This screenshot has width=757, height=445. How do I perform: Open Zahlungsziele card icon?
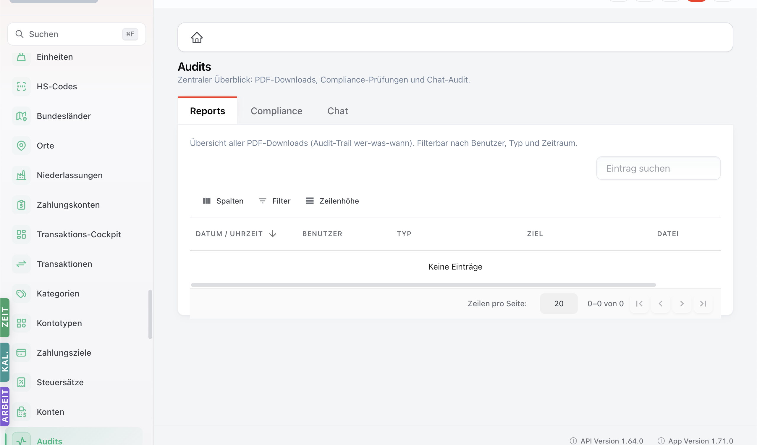tap(21, 353)
